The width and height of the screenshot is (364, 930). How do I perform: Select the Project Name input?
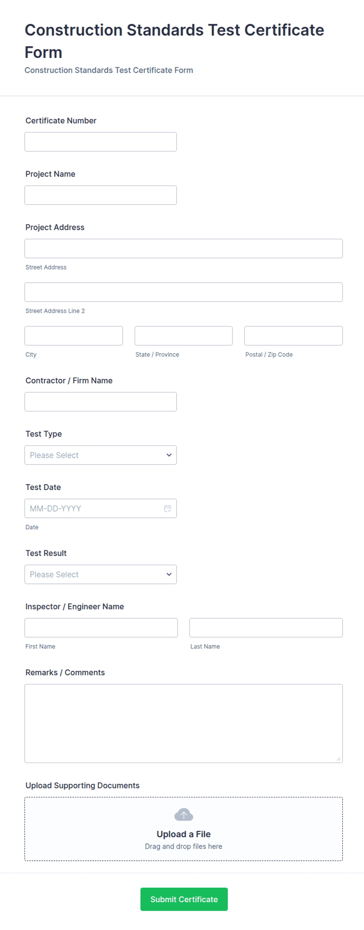[x=101, y=195]
